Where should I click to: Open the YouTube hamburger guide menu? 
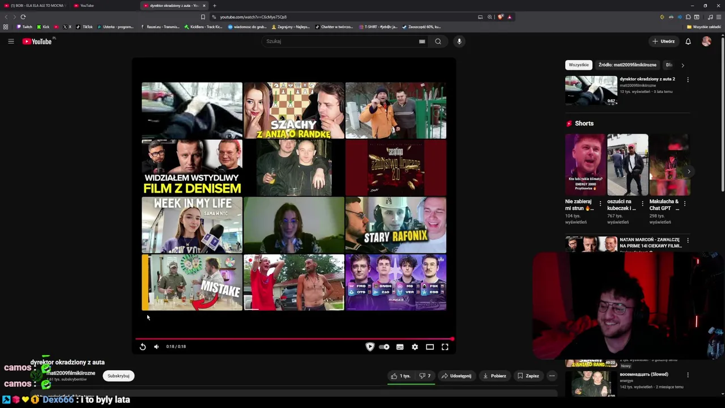tap(11, 41)
